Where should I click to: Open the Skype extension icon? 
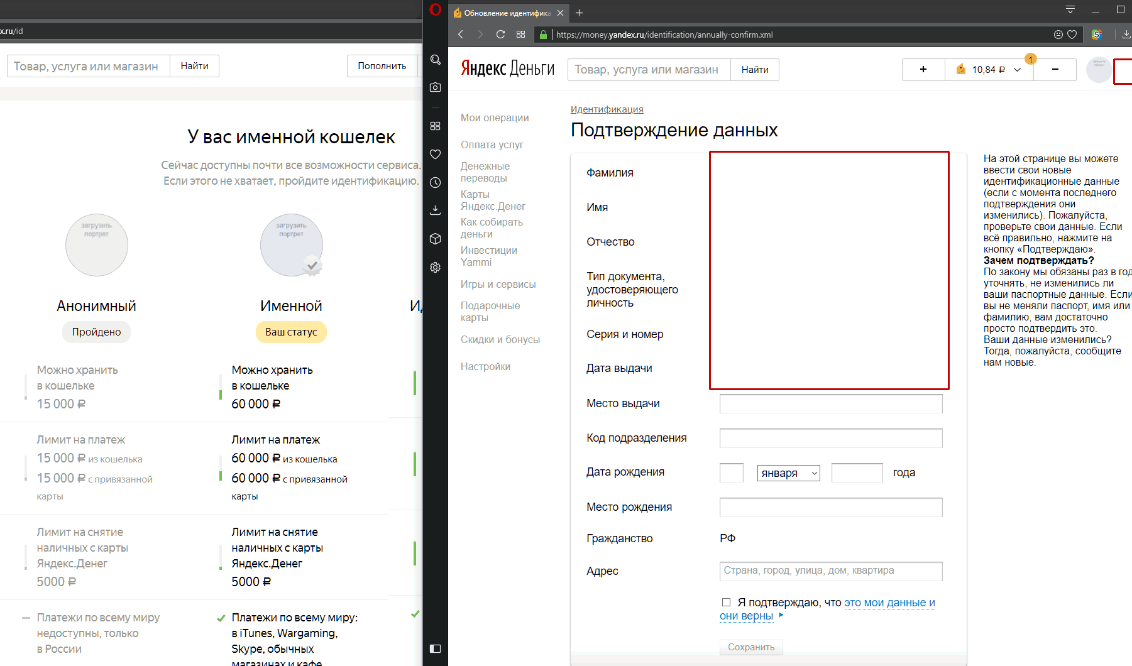1097,35
